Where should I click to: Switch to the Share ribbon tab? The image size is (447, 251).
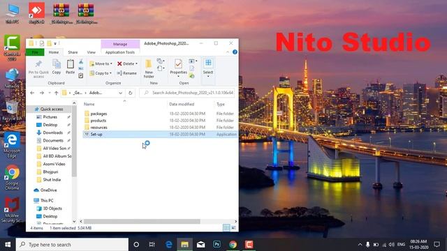point(73,52)
